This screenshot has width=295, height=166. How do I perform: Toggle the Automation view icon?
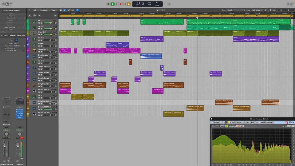69,10
